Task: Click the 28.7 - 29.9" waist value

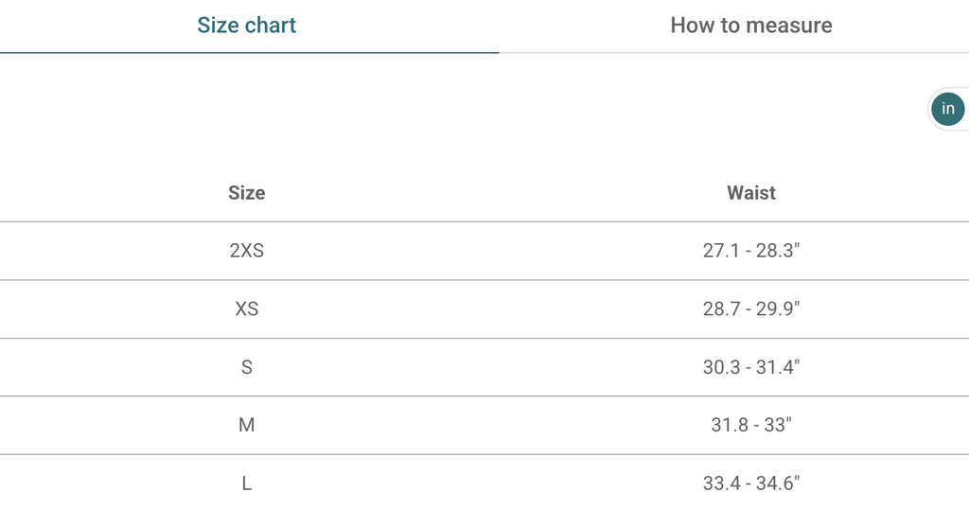Action: tap(751, 309)
